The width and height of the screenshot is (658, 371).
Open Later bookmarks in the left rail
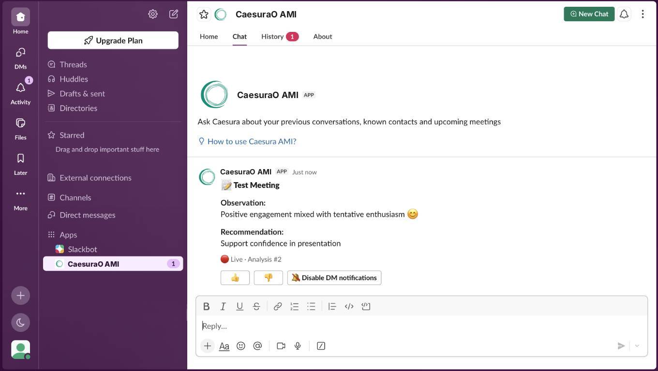[20, 163]
